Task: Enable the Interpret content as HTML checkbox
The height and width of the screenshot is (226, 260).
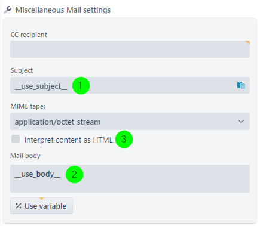Action: click(x=16, y=139)
